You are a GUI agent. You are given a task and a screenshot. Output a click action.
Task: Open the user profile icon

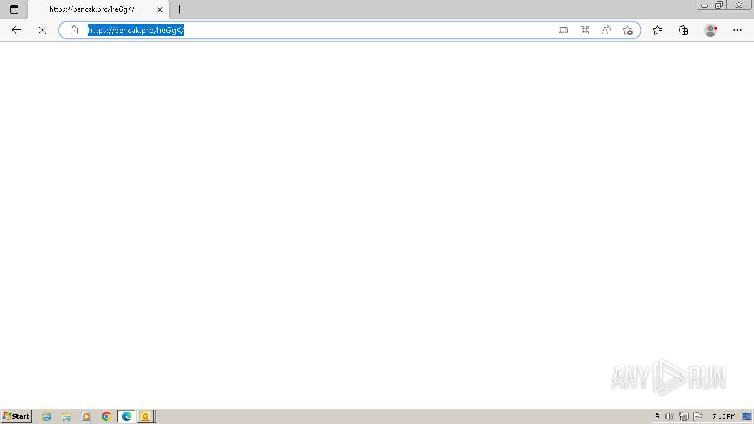click(x=711, y=30)
